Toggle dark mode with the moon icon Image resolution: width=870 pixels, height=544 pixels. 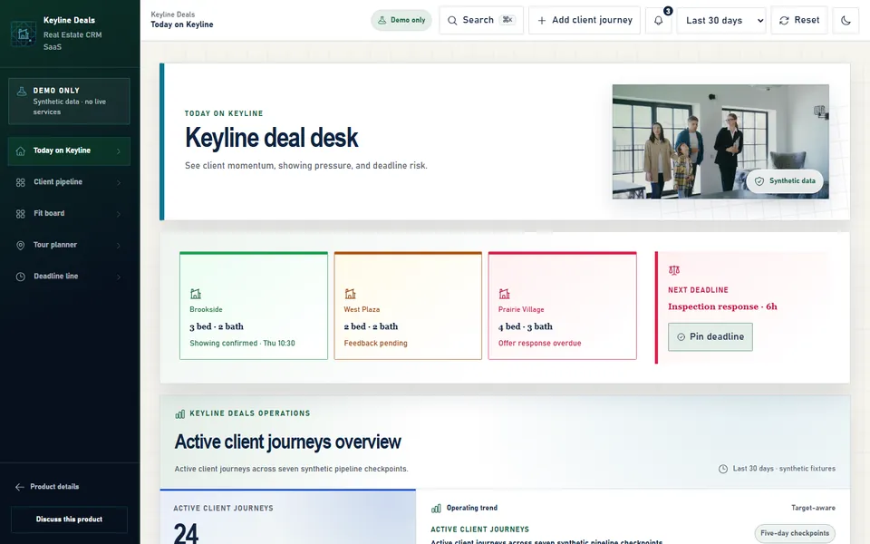(x=846, y=21)
